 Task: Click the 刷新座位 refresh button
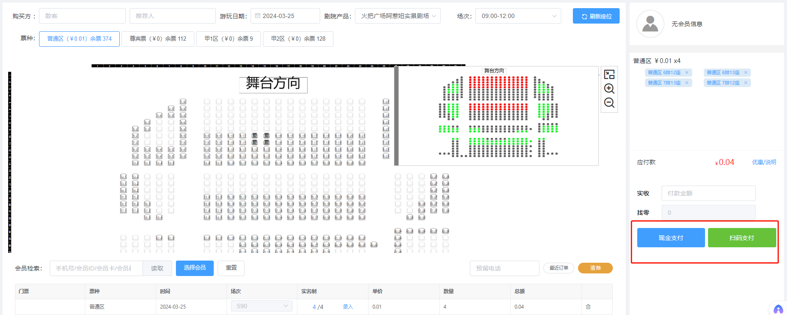click(596, 16)
